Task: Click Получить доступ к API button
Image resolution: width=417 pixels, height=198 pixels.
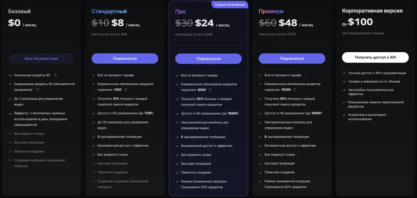Action: click(x=375, y=57)
